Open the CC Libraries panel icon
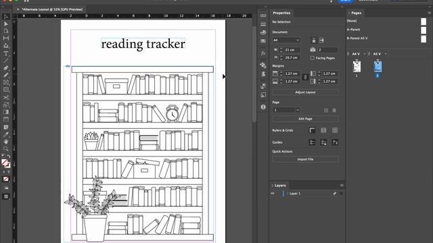The width and height of the screenshot is (433, 243). tap(263, 32)
